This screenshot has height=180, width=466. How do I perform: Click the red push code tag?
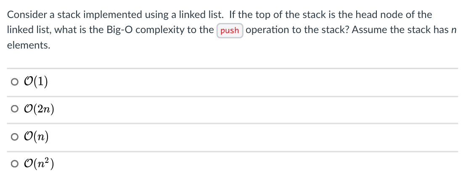coord(230,31)
